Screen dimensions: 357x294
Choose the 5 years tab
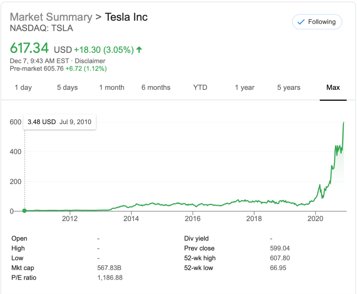pos(289,87)
